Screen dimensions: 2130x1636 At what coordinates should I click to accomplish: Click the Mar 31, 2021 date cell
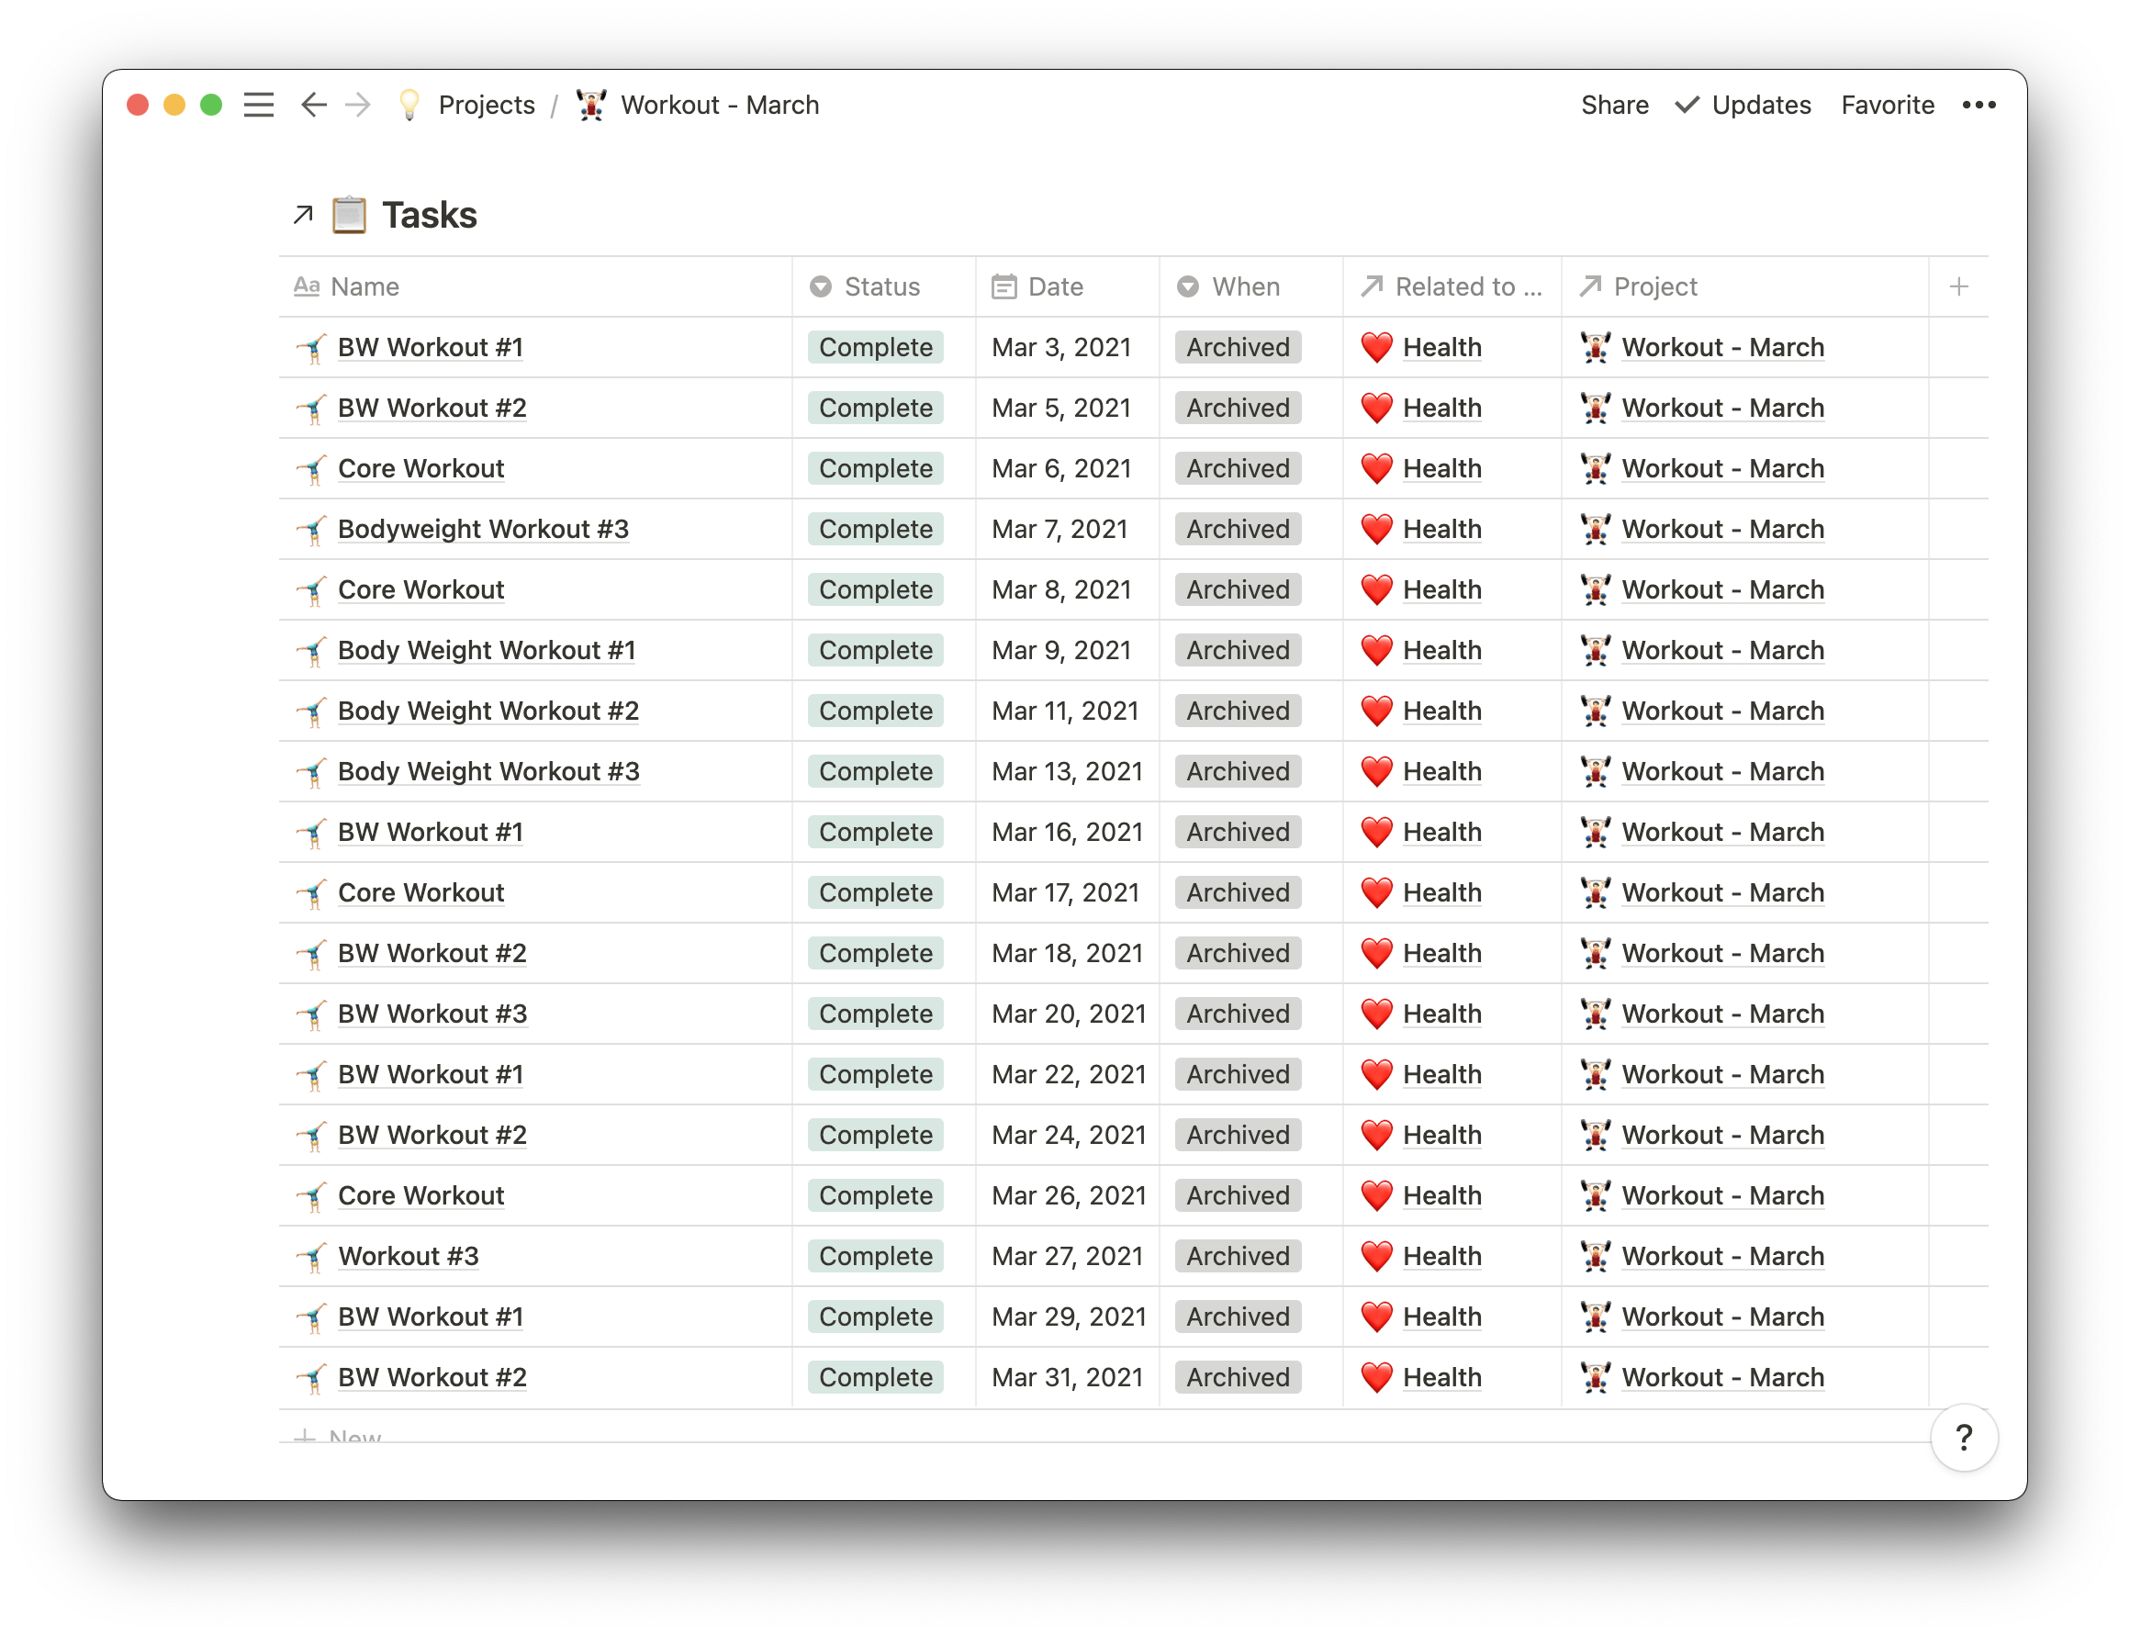point(1067,1377)
